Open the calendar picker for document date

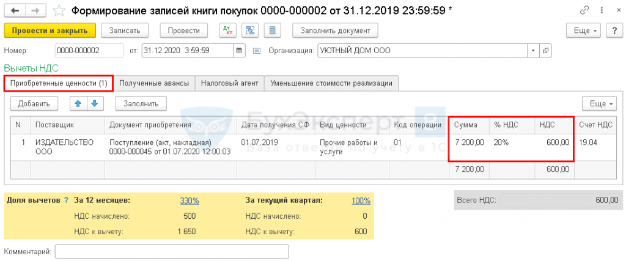(x=239, y=50)
